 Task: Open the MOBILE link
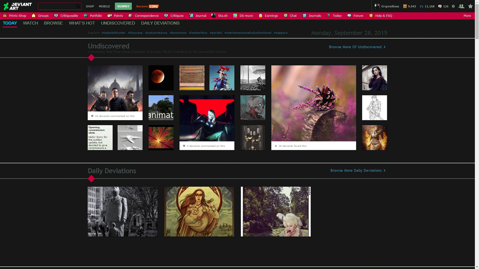104,6
